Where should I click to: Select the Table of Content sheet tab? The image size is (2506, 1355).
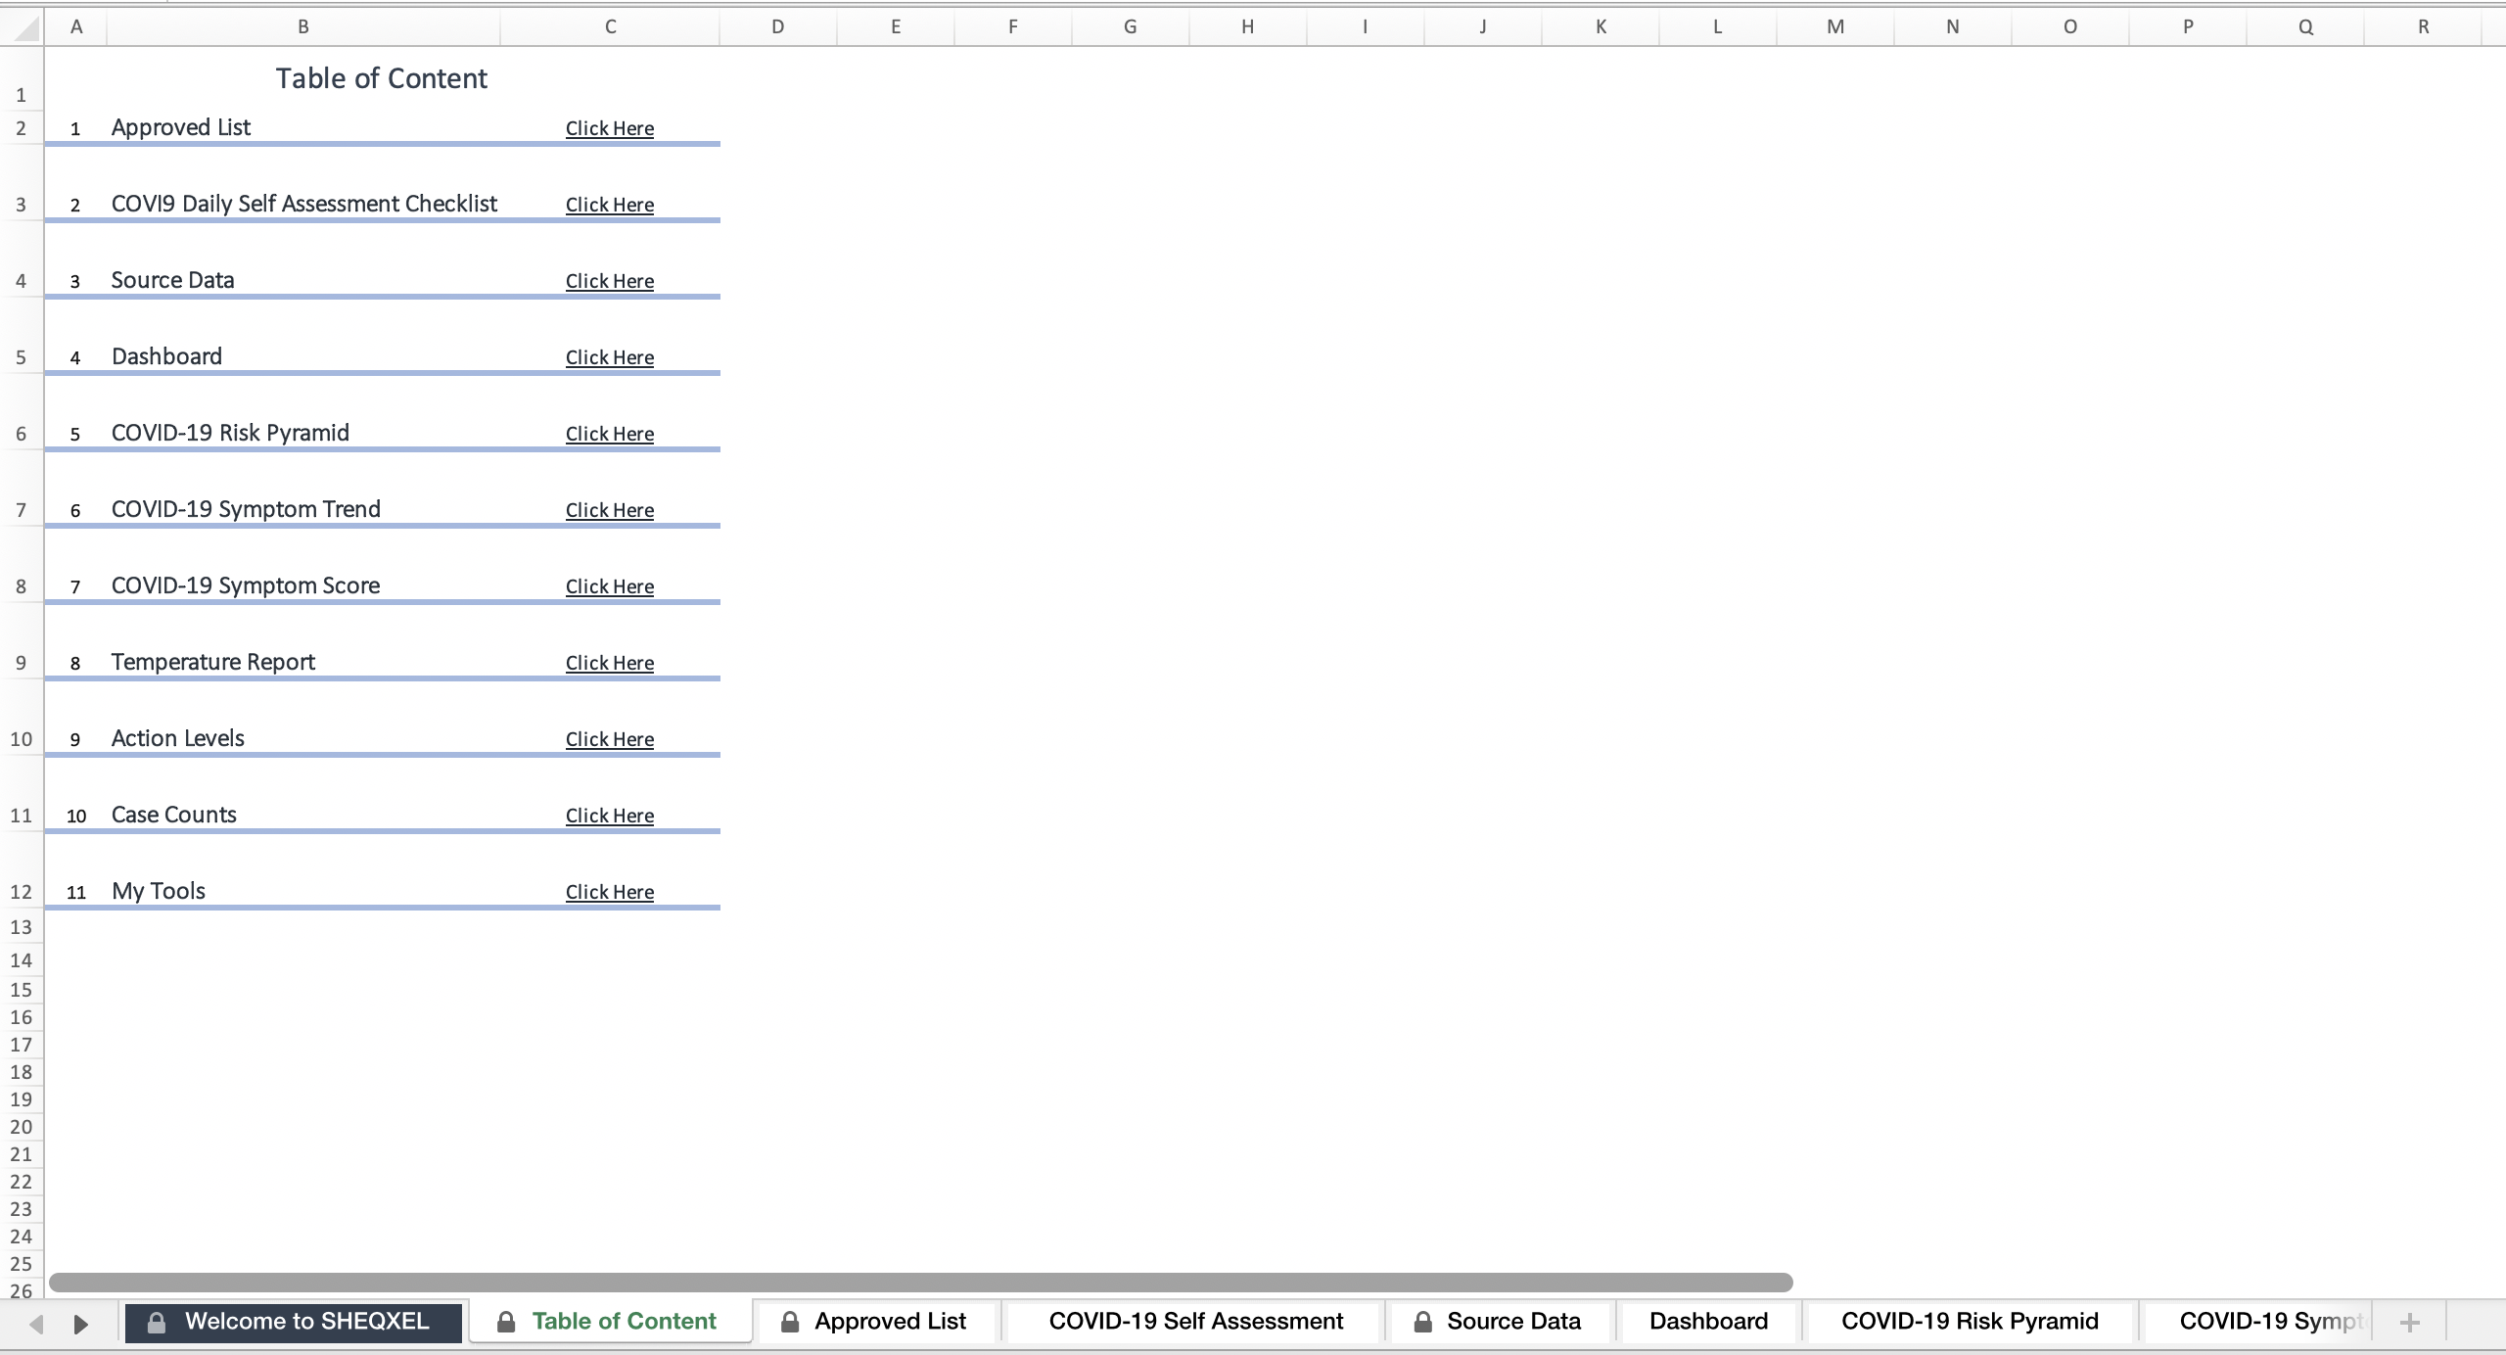pyautogui.click(x=611, y=1322)
